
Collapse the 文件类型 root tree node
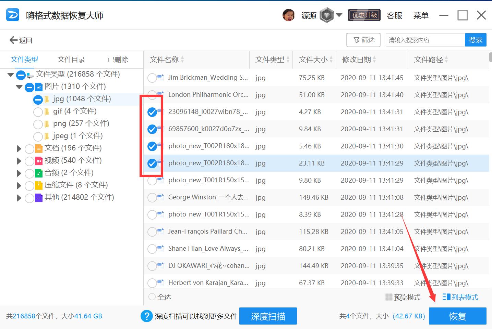point(11,75)
